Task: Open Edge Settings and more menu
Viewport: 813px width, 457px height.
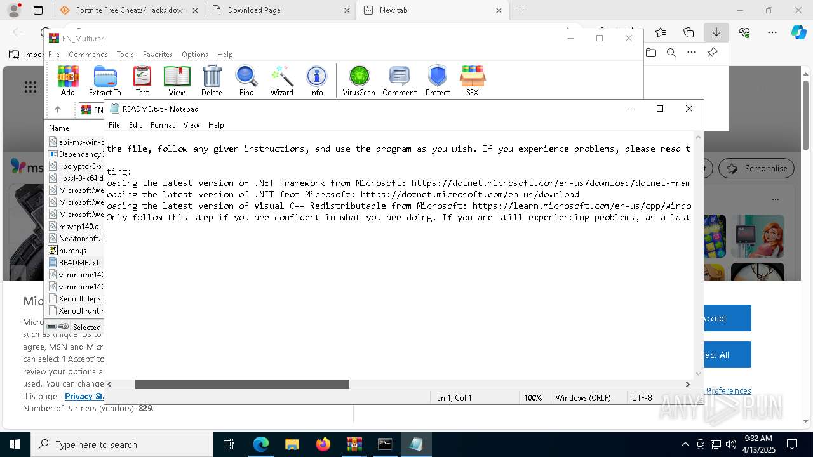Action: [x=772, y=32]
